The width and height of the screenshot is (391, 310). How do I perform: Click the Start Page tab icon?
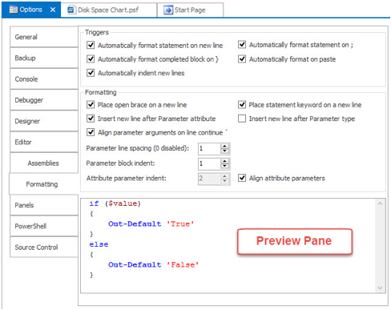coord(168,10)
